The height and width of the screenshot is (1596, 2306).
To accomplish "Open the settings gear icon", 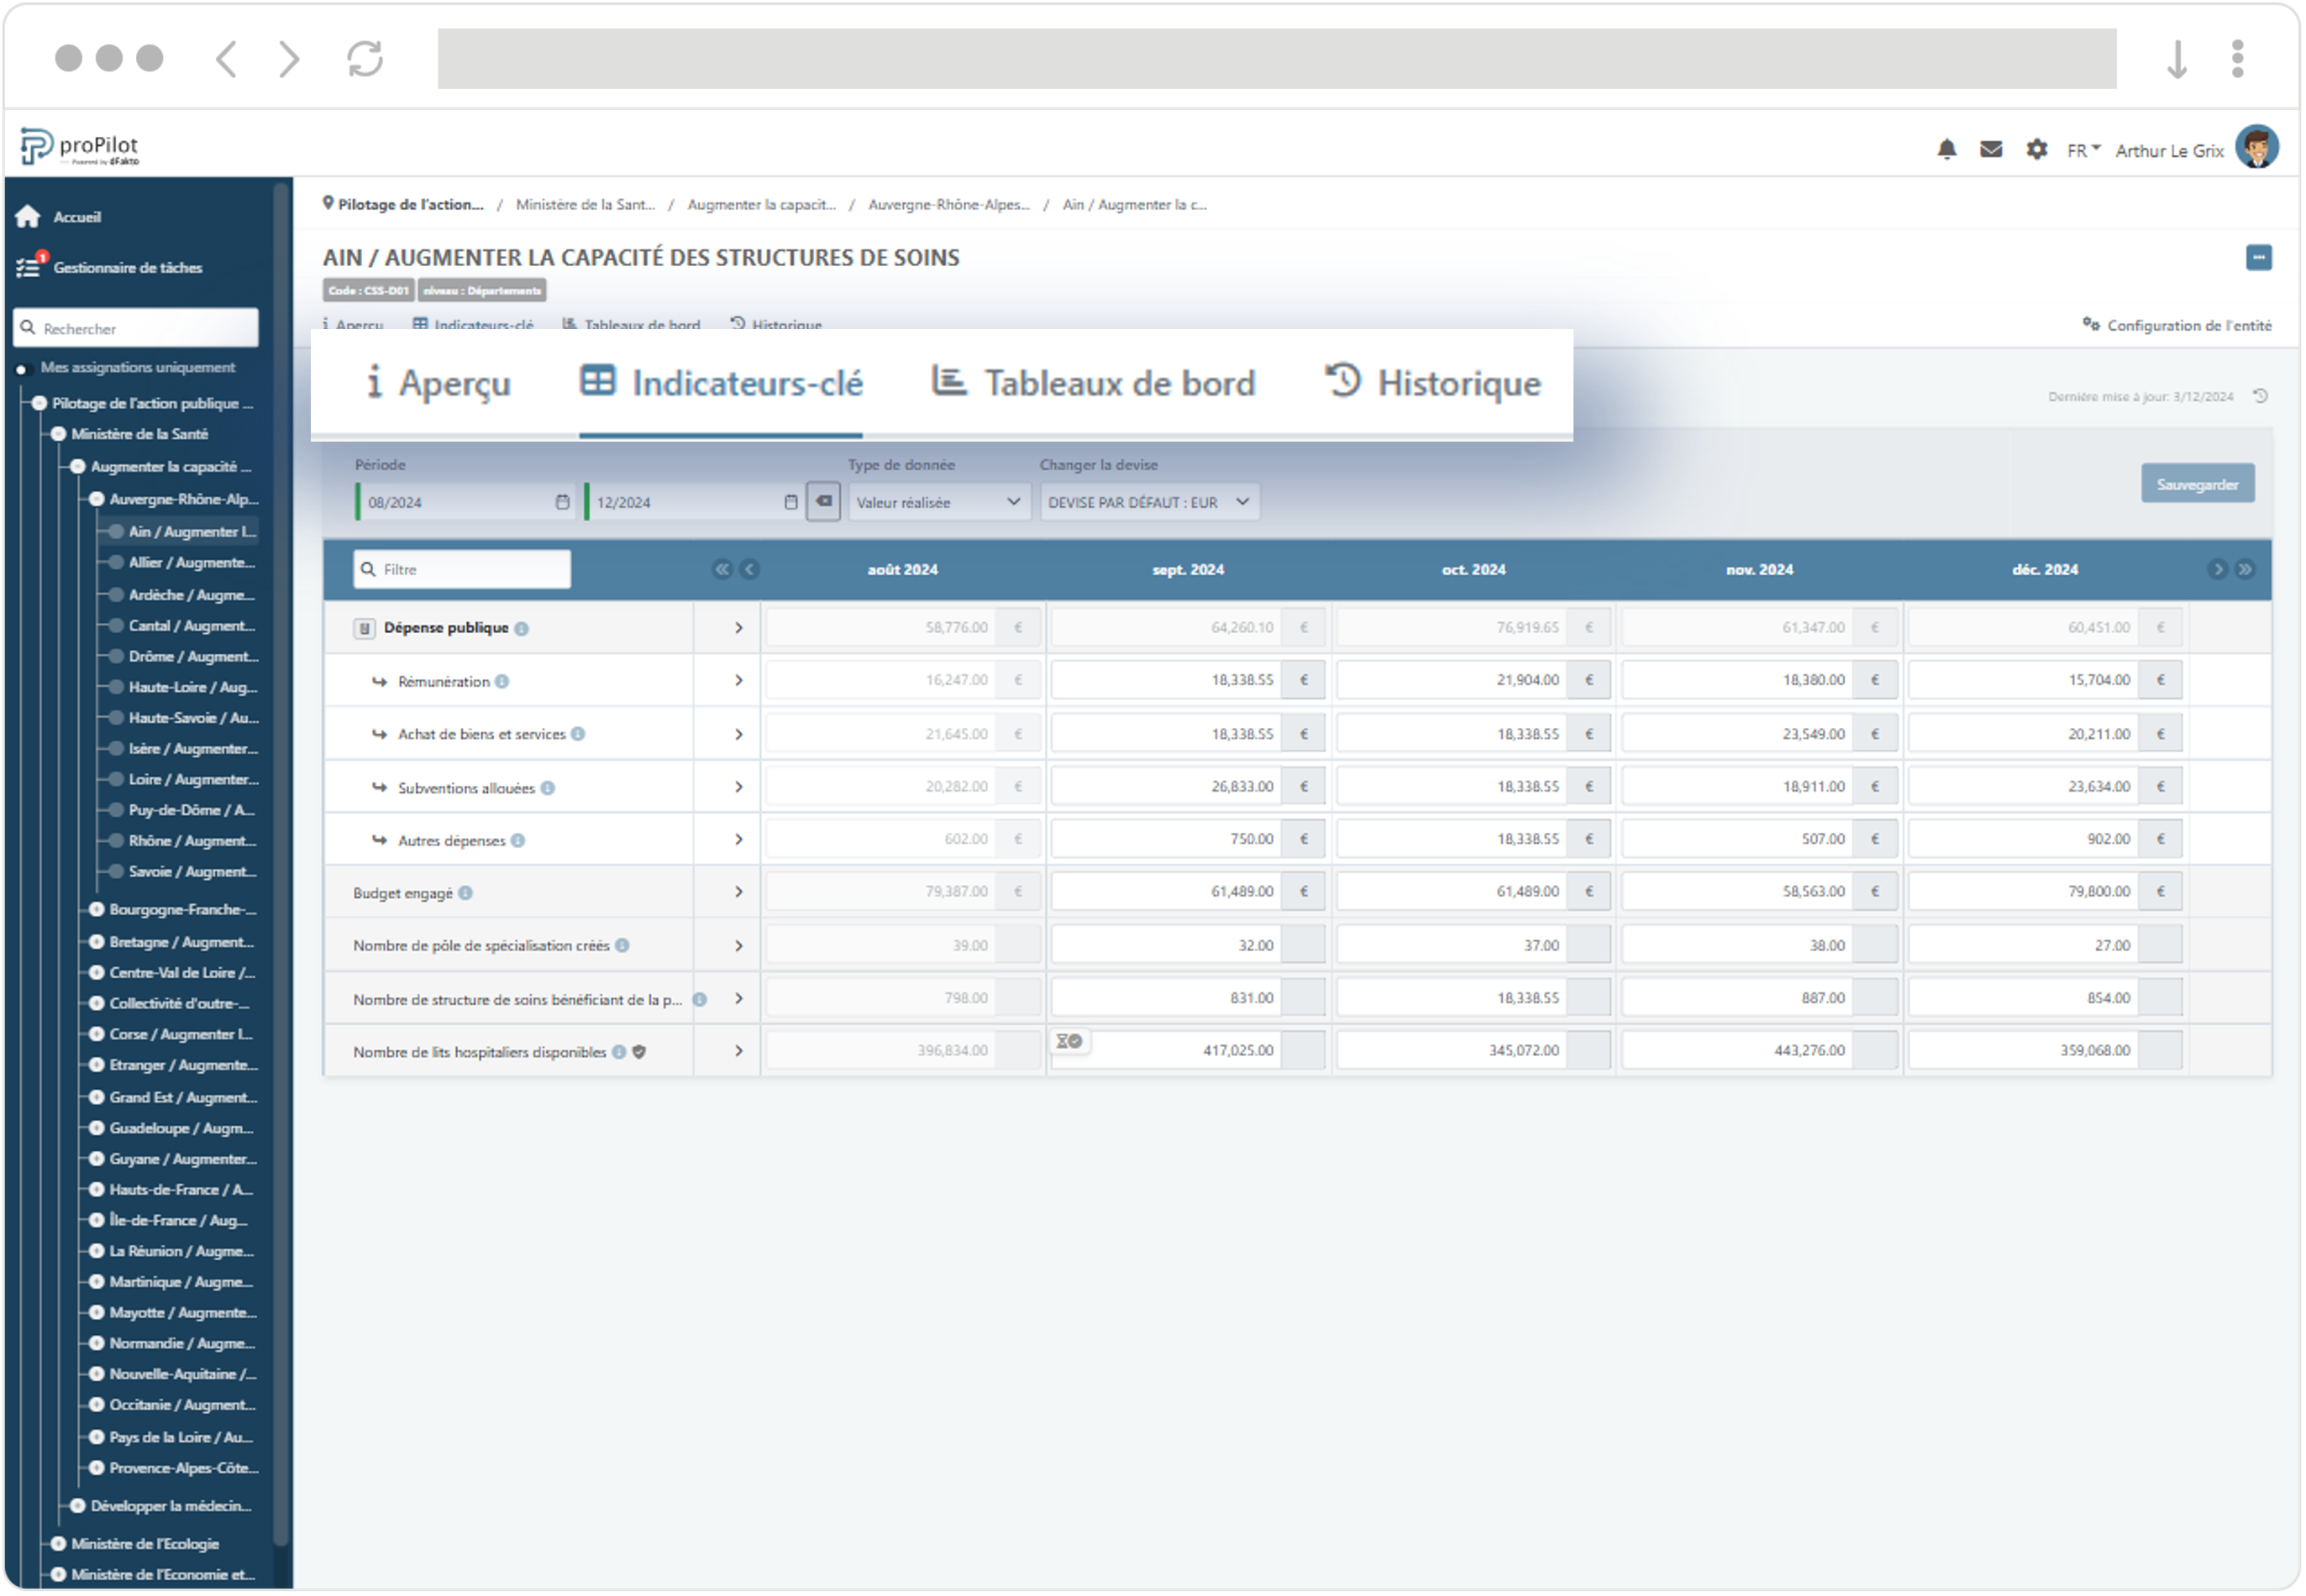I will click(2039, 150).
